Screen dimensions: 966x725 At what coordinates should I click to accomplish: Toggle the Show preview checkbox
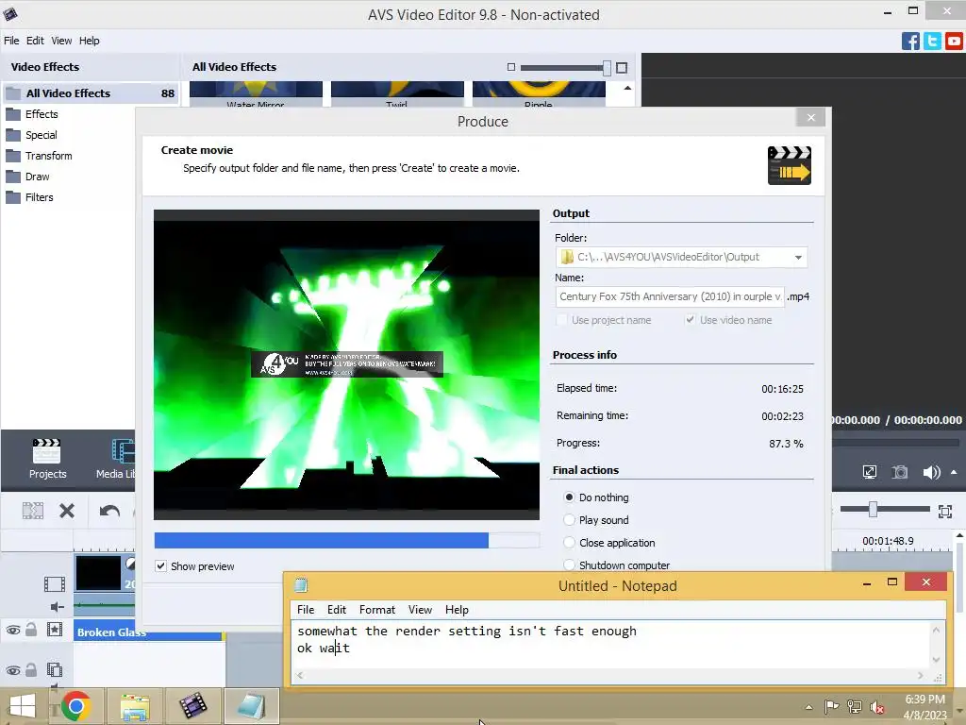point(160,566)
